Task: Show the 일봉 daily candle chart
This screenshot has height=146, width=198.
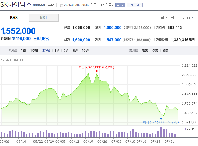Action: [145, 51]
